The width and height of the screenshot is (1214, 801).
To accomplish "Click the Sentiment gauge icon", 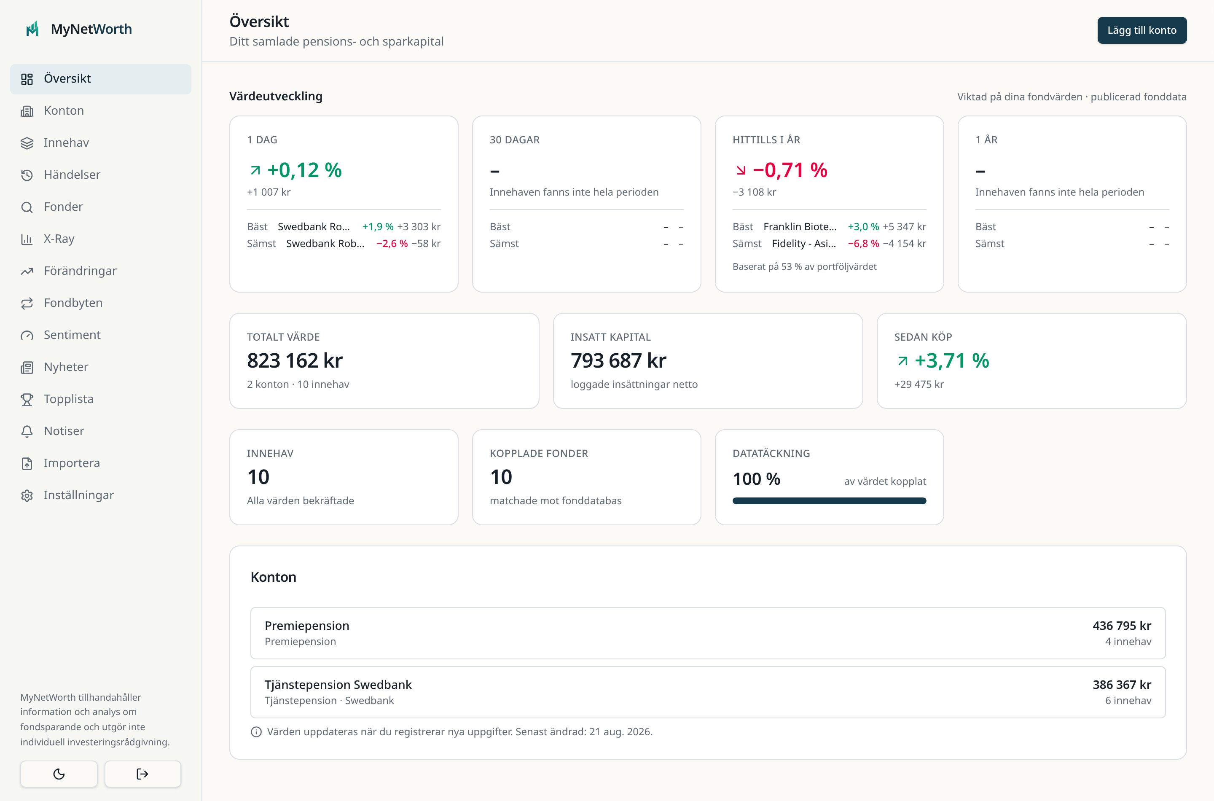I will click(27, 335).
